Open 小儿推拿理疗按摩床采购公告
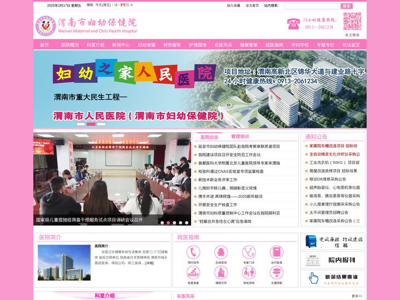The image size is (400, 300). coord(334,204)
